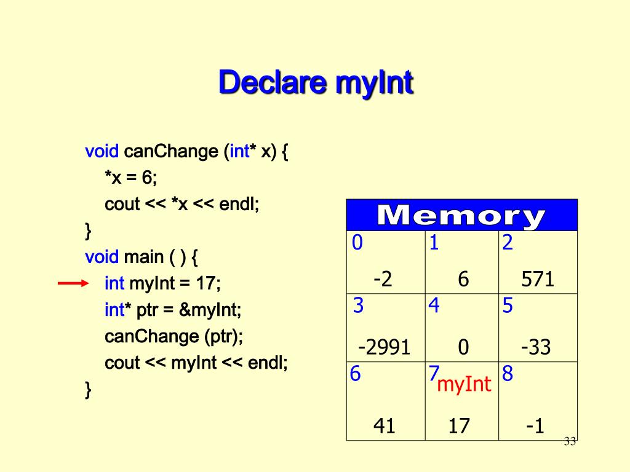Click the memory value '17' in cell 7

click(459, 425)
